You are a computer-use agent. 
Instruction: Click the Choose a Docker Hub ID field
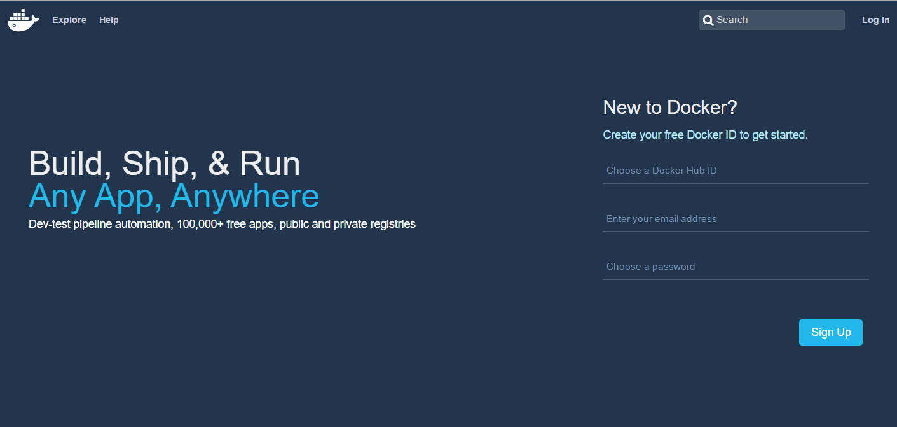point(736,171)
